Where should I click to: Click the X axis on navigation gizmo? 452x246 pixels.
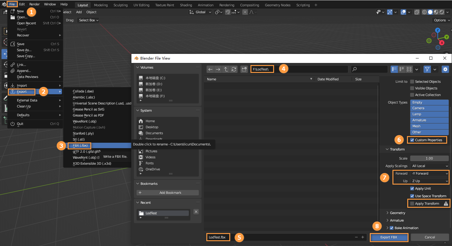point(442,43)
